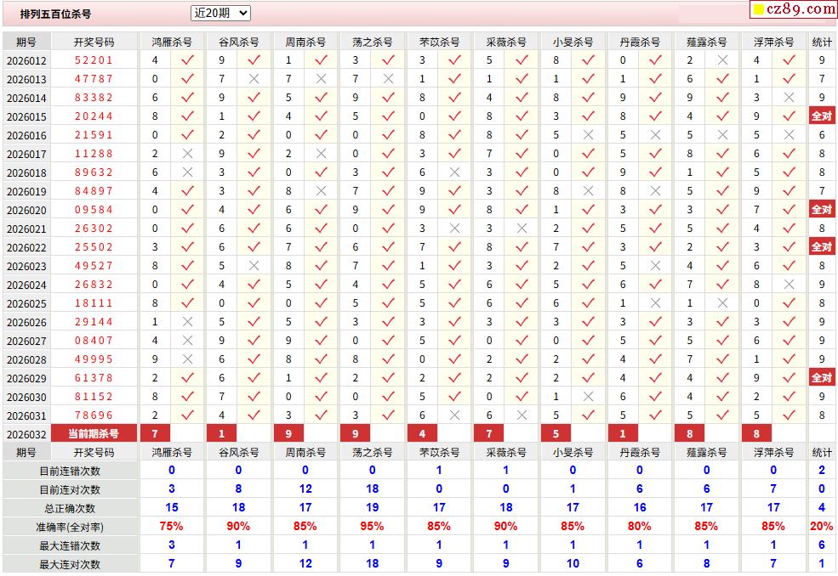
Task: Click 鸿雁 current kill number 7
Action: tap(155, 433)
